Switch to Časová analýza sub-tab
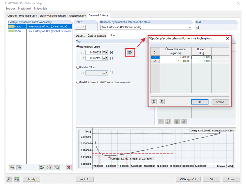Screen dimensions: 246x184 pyautogui.click(x=97, y=36)
